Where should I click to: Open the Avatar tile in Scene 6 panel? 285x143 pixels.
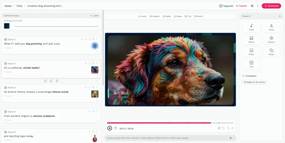271,27
